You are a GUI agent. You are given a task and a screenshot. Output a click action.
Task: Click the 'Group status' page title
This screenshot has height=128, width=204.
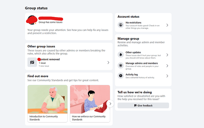(x=36, y=8)
